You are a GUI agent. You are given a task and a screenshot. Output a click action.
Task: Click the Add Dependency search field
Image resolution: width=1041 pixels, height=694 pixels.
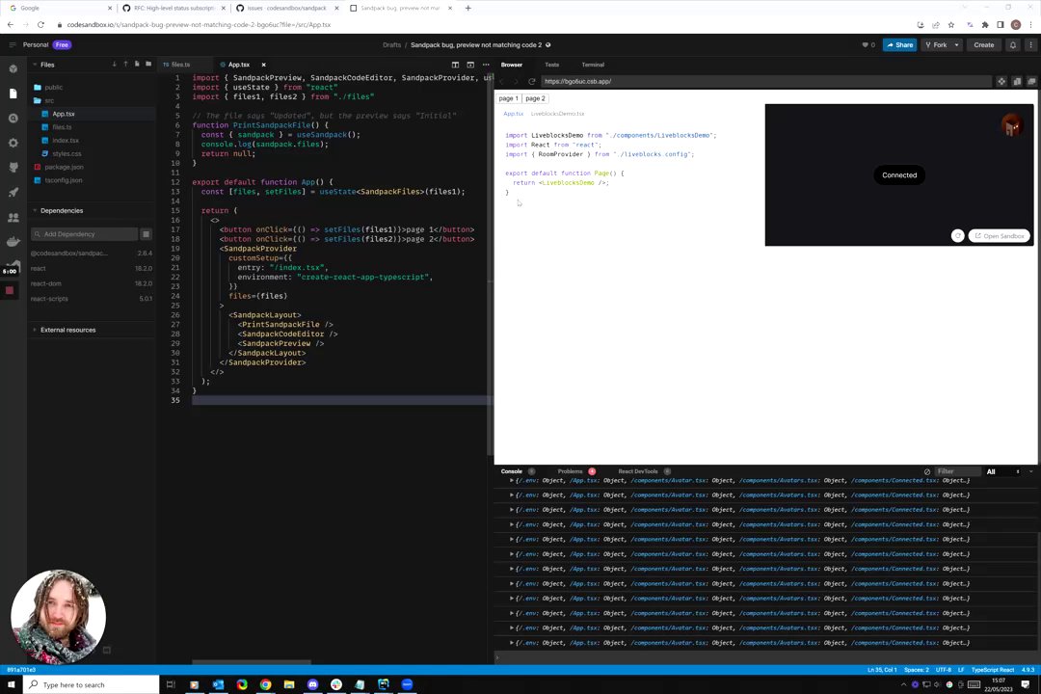pyautogui.click(x=84, y=234)
